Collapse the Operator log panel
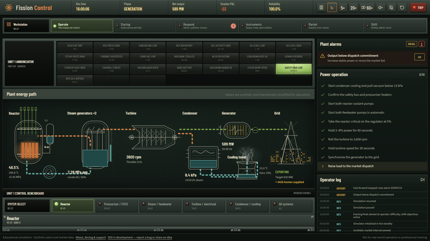This screenshot has height=241, width=430. point(422,180)
